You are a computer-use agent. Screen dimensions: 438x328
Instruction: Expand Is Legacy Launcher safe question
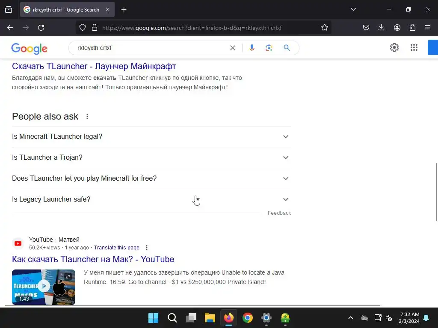[151, 199]
